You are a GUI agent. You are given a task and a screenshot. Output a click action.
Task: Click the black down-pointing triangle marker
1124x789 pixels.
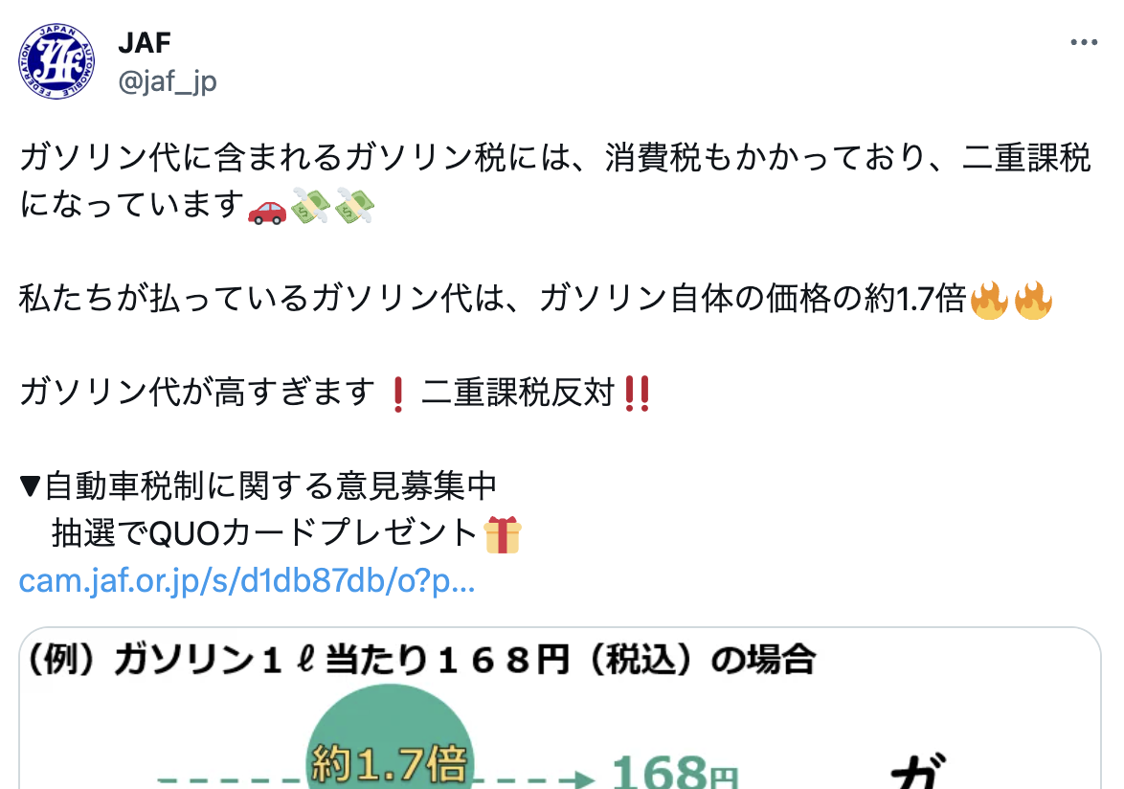[x=30, y=486]
